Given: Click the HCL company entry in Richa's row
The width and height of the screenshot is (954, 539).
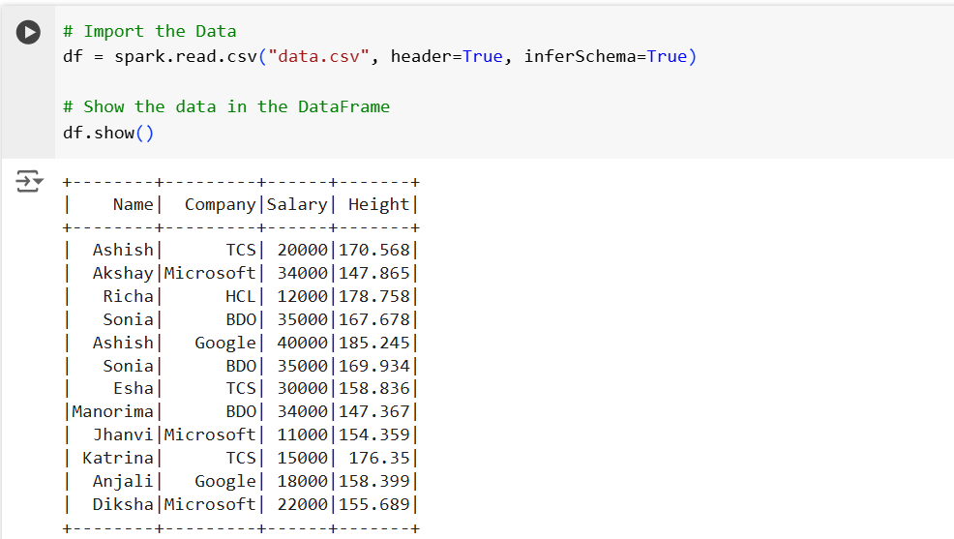Looking at the screenshot, I should tap(240, 296).
